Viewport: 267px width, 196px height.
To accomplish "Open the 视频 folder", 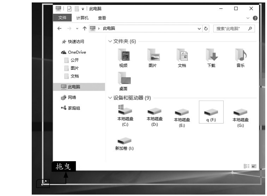I will (x=123, y=58).
